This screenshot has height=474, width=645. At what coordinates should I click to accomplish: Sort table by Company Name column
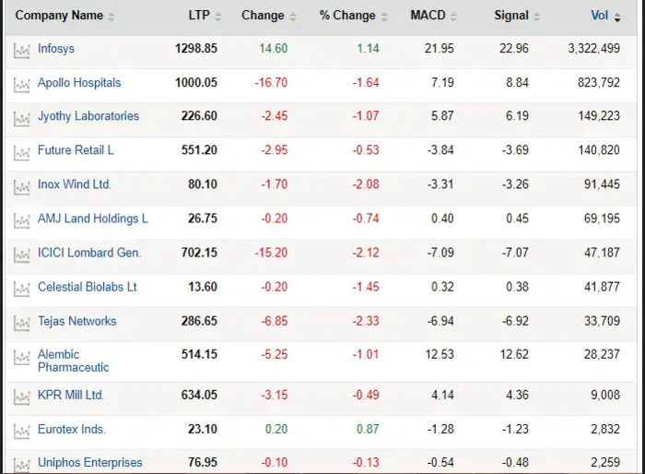(x=59, y=16)
